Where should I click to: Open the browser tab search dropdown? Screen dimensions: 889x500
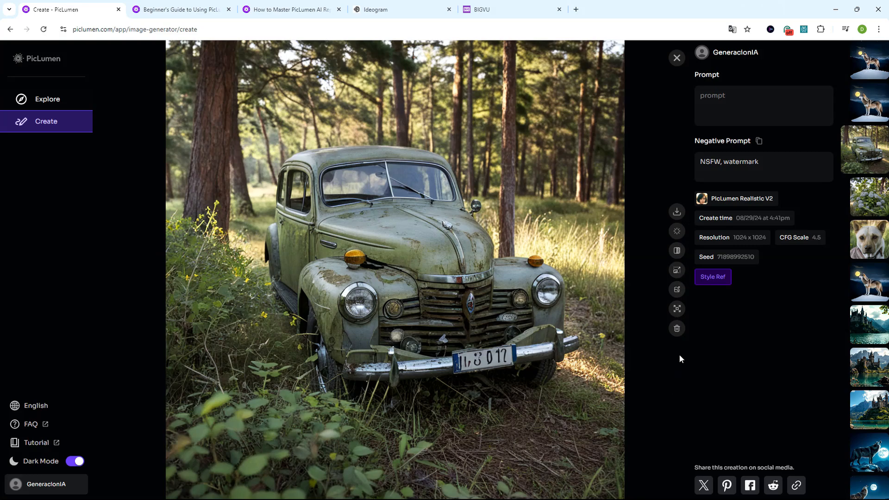pos(9,9)
